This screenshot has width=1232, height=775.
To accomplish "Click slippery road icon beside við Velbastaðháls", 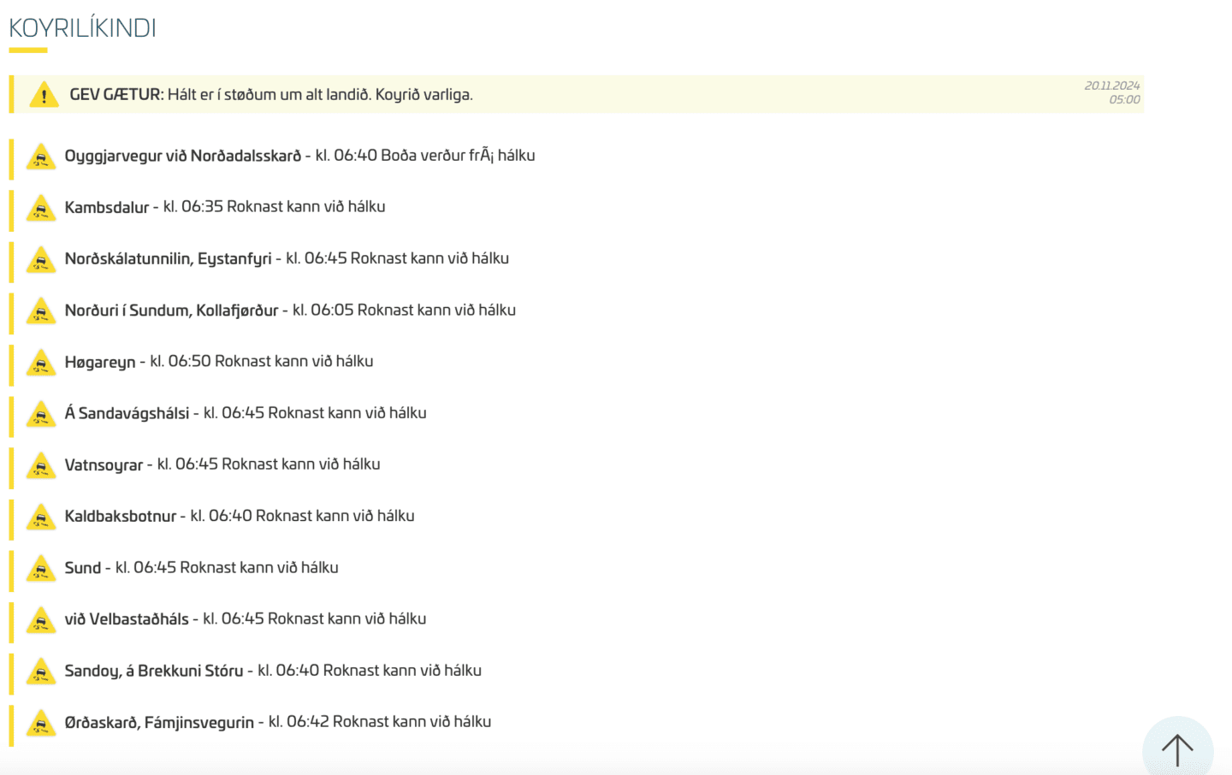I will tap(40, 620).
